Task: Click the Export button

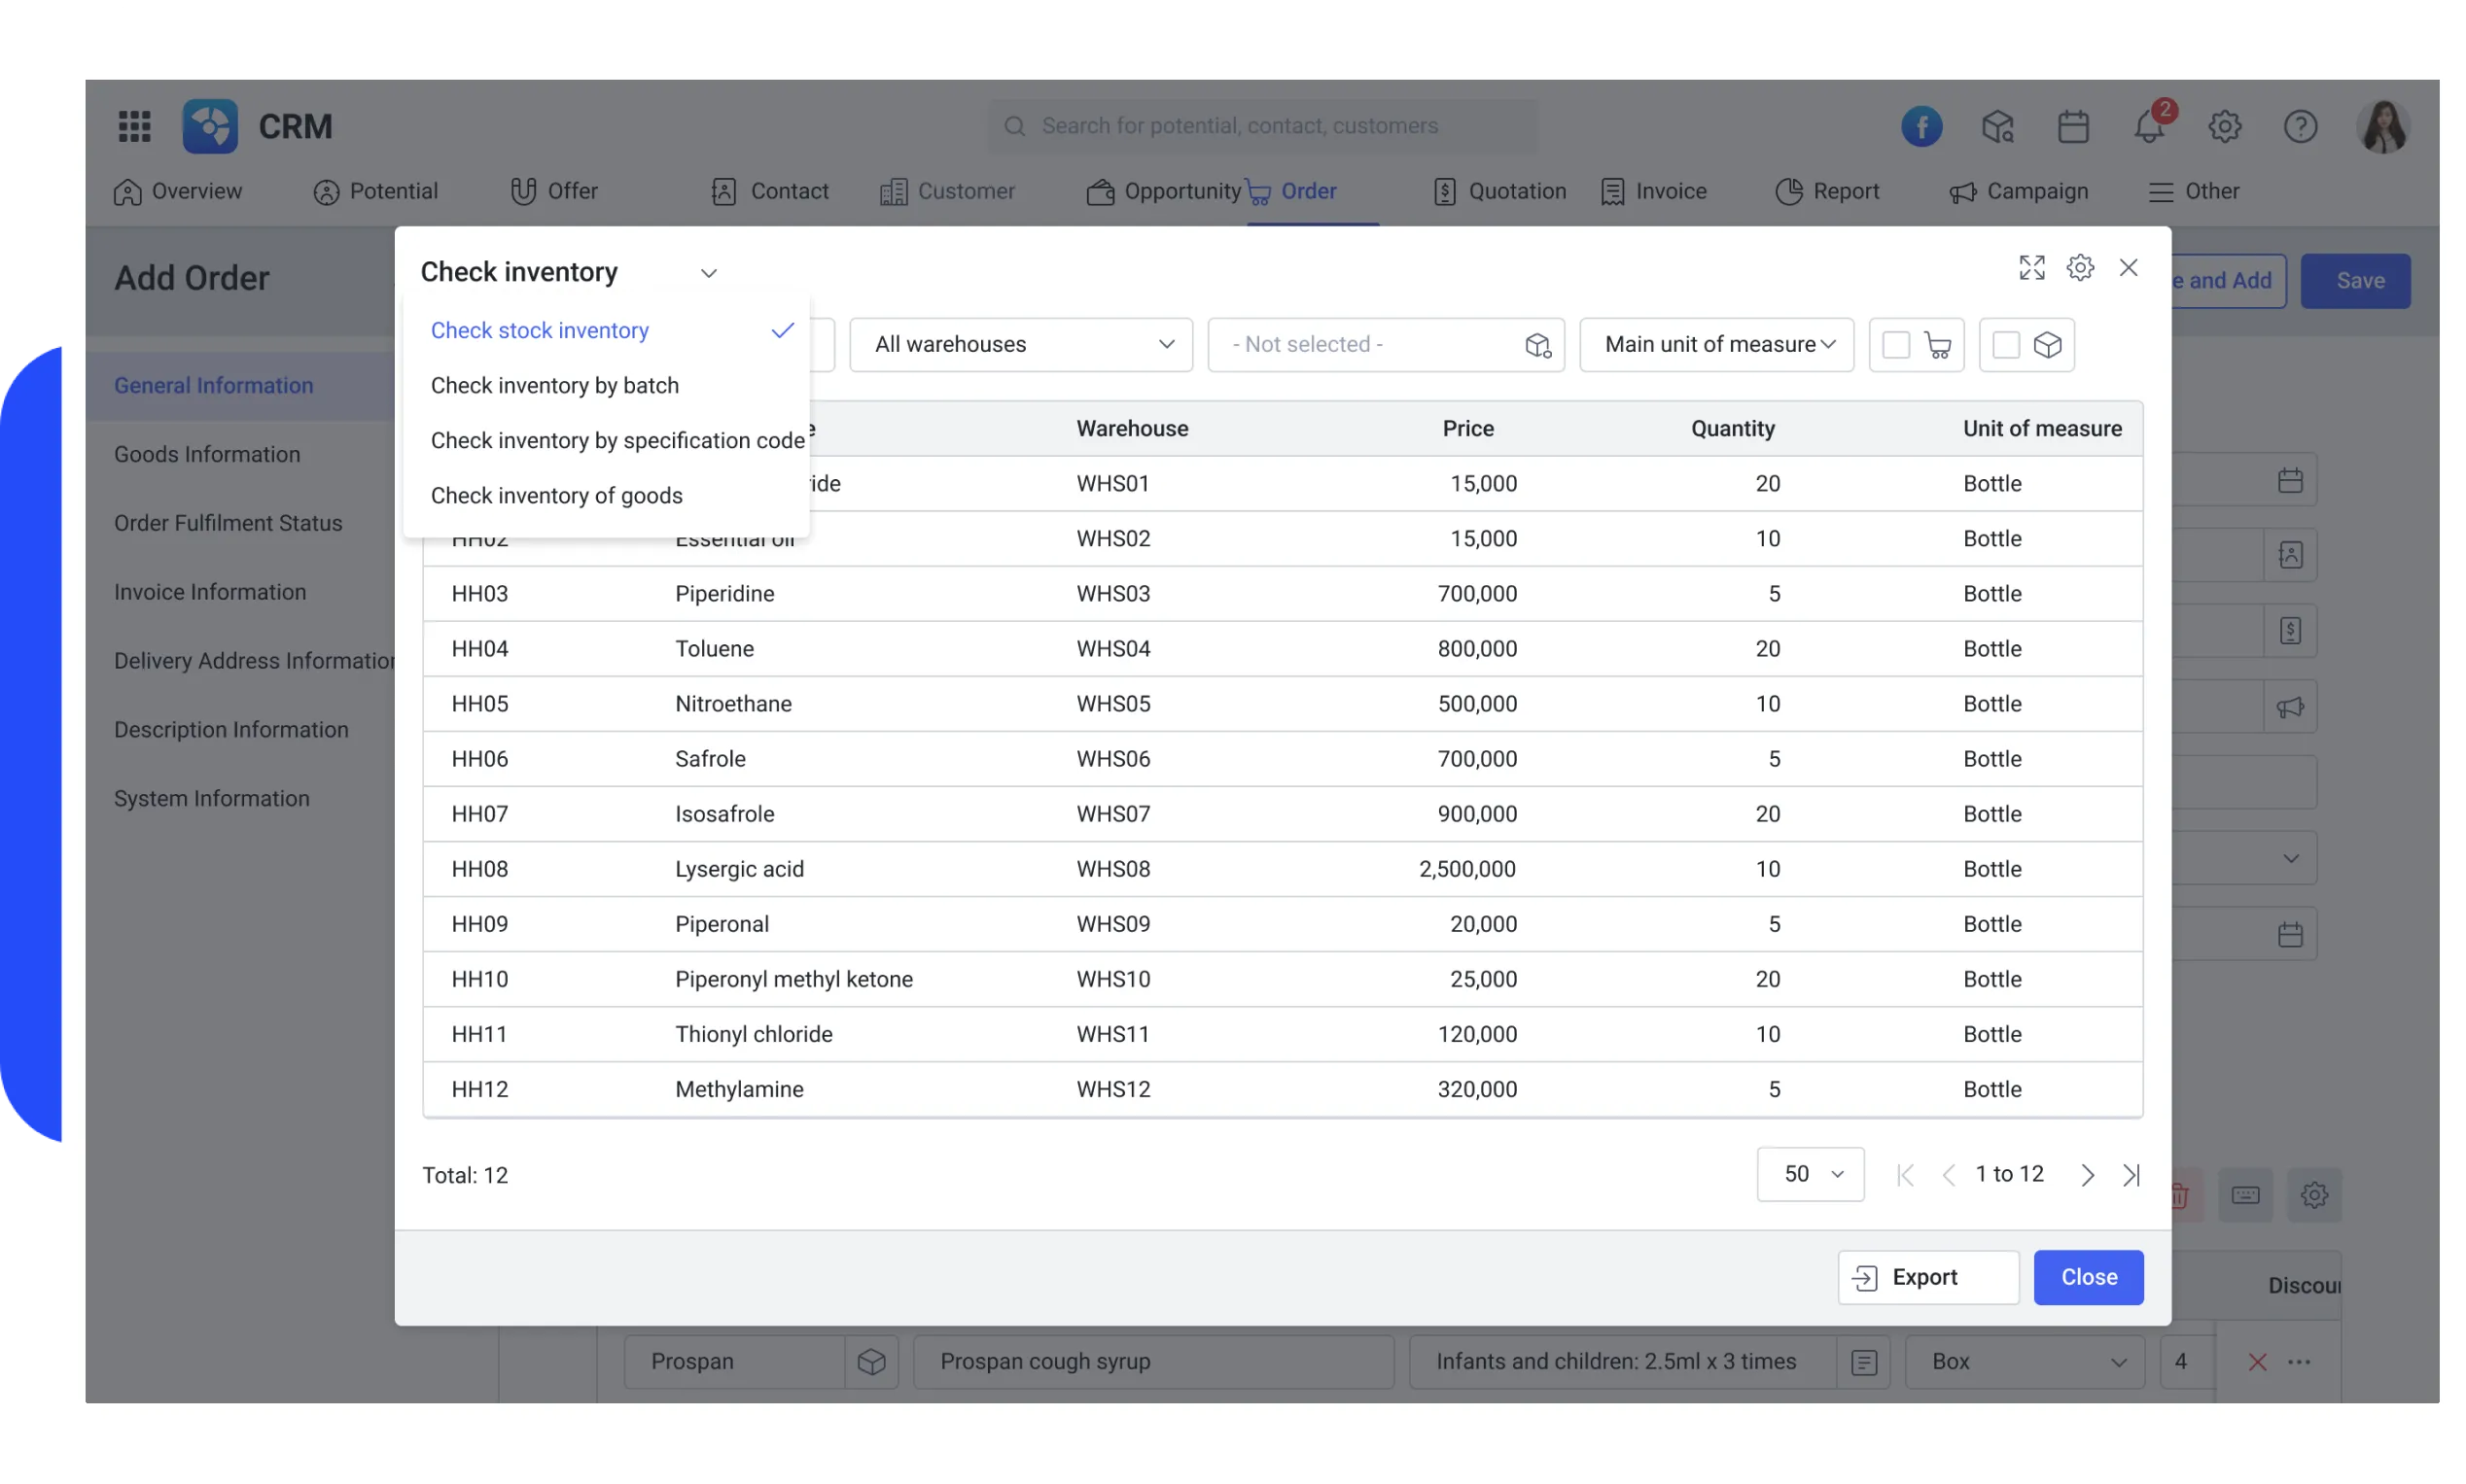Action: [x=1925, y=1277]
